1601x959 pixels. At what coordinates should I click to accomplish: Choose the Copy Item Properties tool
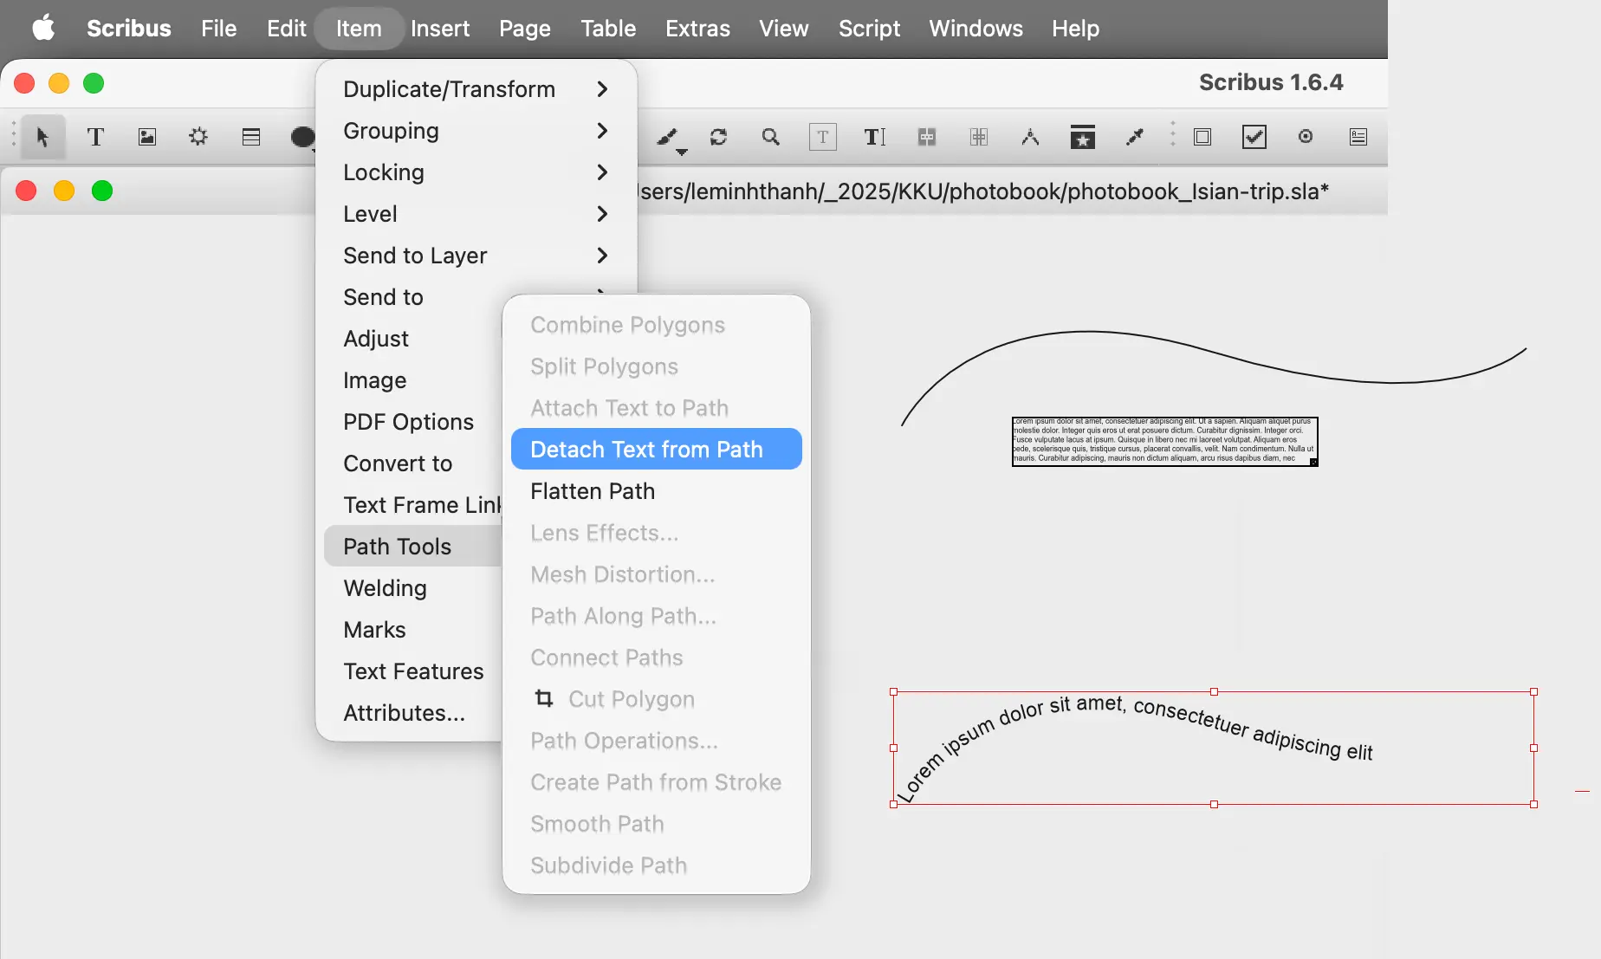pyautogui.click(x=1082, y=137)
